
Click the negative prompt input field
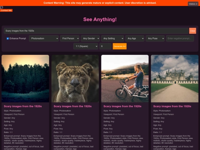tap(180, 39)
